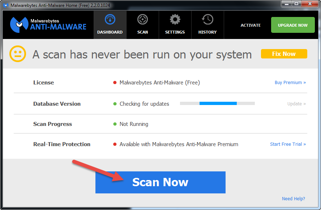Click Start Free Trial link
Image resolution: width=321 pixels, height=210 pixels.
[x=288, y=144]
